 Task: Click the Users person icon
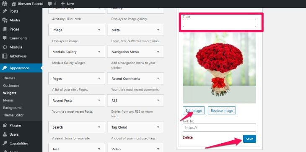click(x=5, y=134)
